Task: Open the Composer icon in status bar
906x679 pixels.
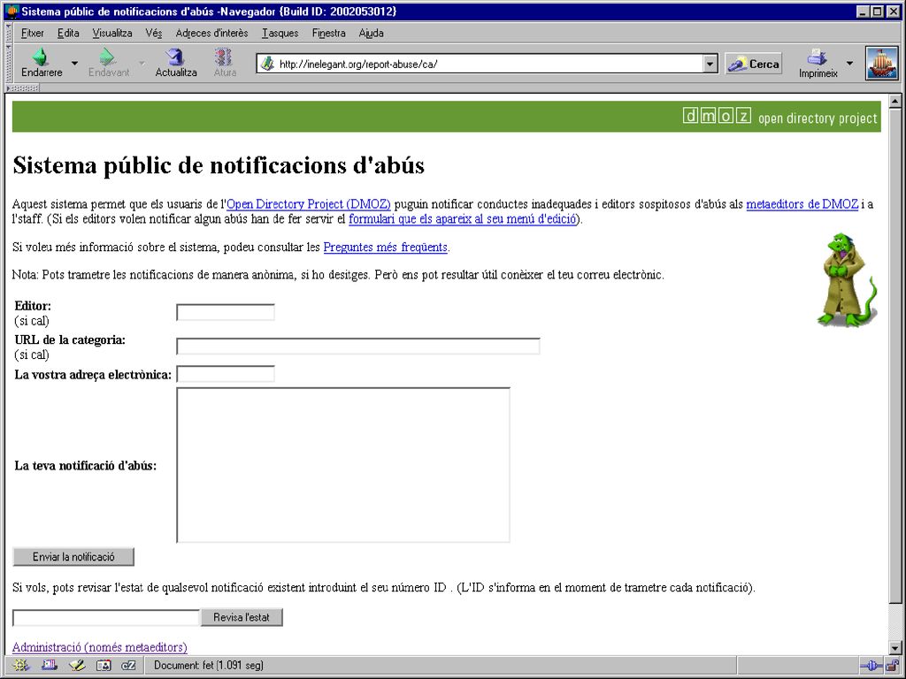Action: 77,665
